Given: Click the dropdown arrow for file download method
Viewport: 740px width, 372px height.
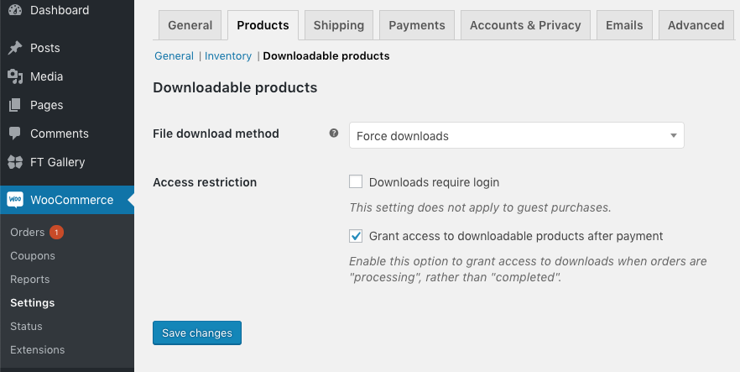Looking at the screenshot, I should pyautogui.click(x=674, y=135).
